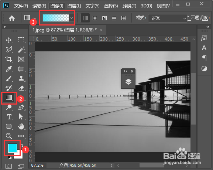Open the 选择(S) menu

tap(111, 6)
